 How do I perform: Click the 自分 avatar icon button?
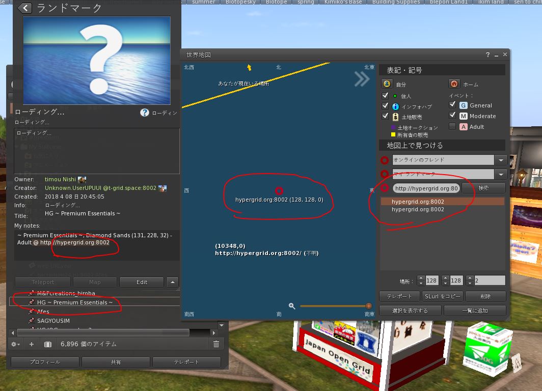point(387,84)
